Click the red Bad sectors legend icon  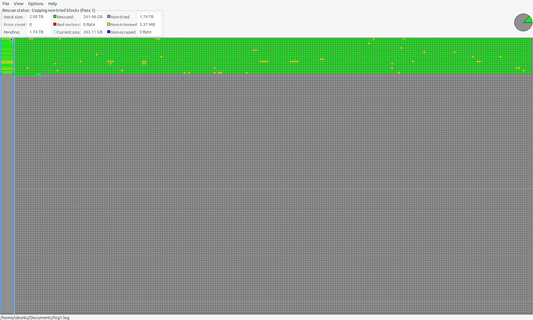[x=55, y=24]
